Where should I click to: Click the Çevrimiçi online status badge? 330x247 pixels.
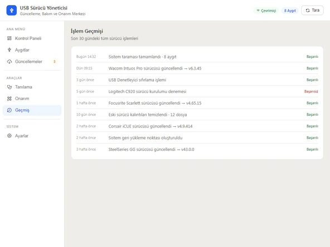(x=266, y=11)
